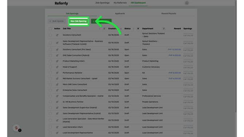The width and height of the screenshot is (244, 137).
Task: Select the Lead Generation Intern checkbox
Action: point(50,127)
